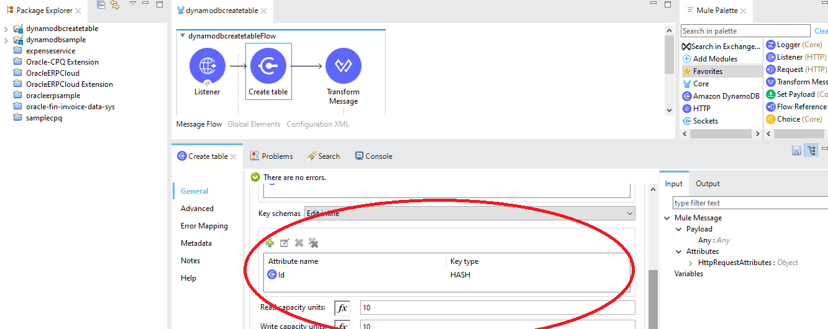
Task: Open Advanced section of Create table
Action: coord(197,209)
